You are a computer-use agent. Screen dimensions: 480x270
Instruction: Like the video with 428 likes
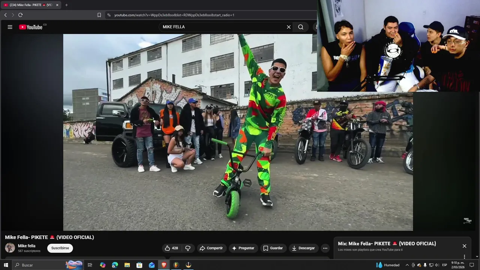[171, 248]
